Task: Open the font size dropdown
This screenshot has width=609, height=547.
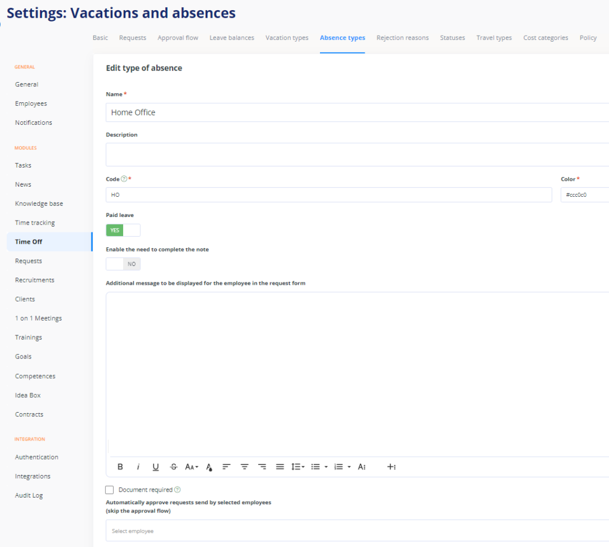Action: 192,467
